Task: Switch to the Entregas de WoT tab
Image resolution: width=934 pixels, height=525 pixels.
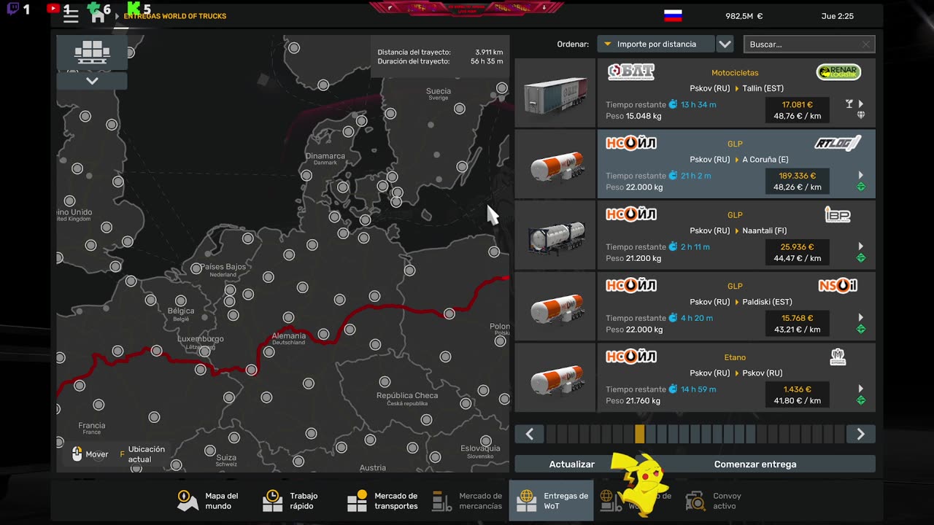Action: point(551,500)
